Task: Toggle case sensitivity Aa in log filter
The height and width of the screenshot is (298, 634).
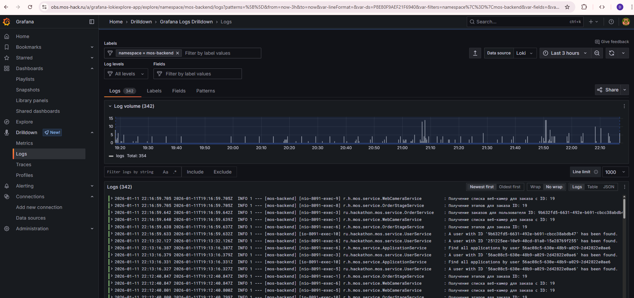Action: pos(166,172)
